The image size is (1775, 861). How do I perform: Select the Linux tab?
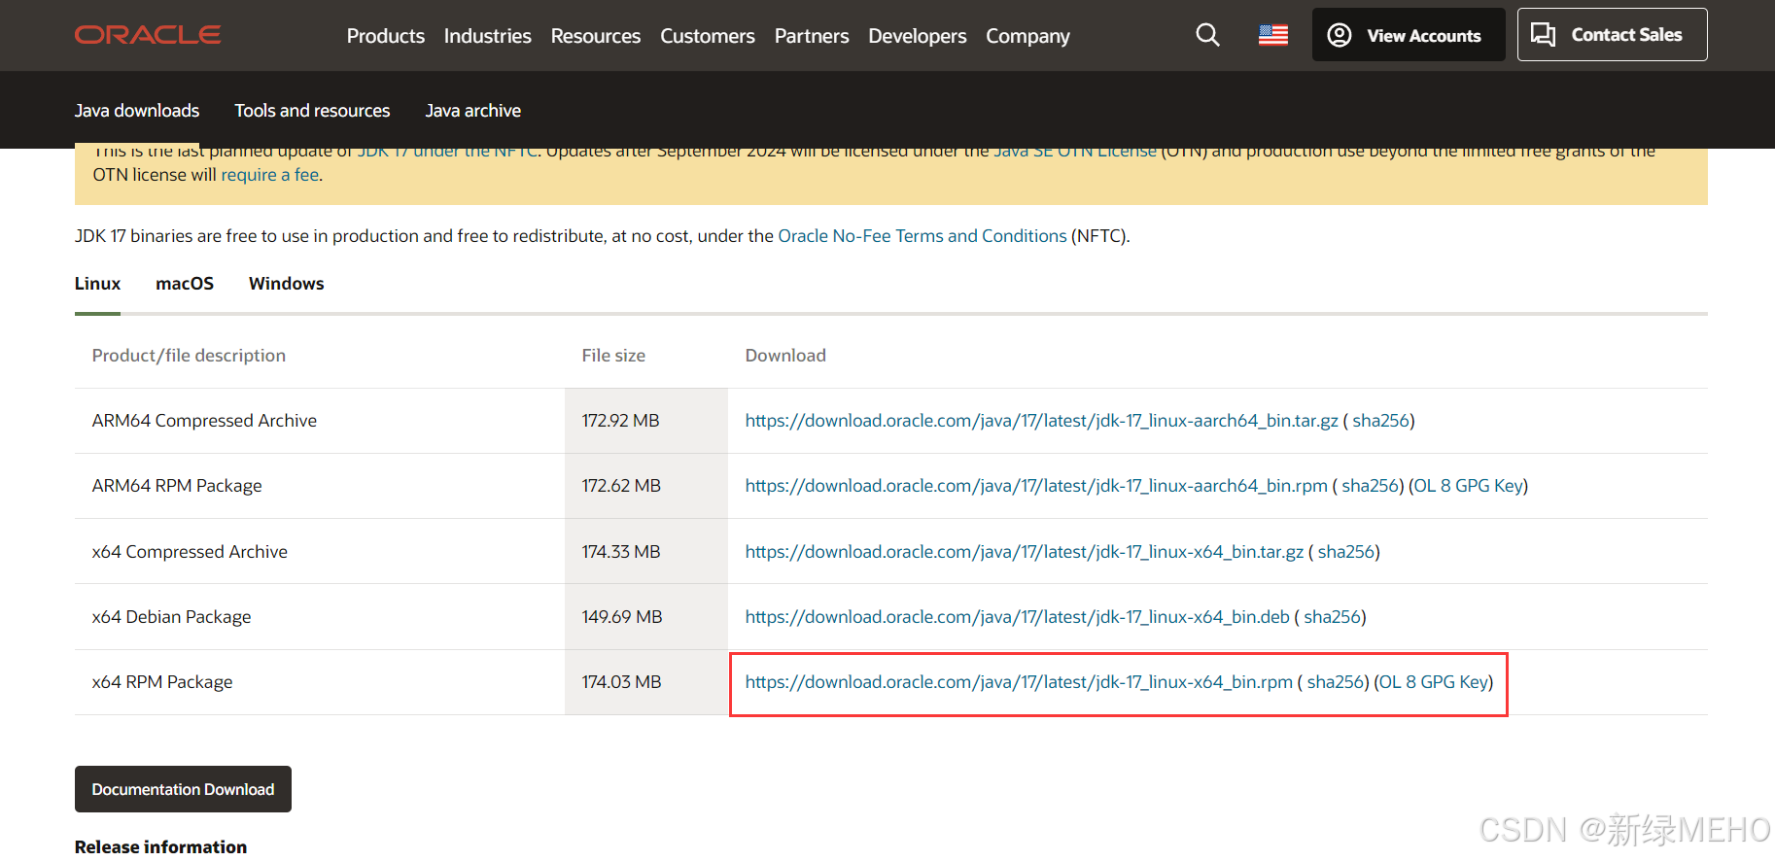coord(97,284)
